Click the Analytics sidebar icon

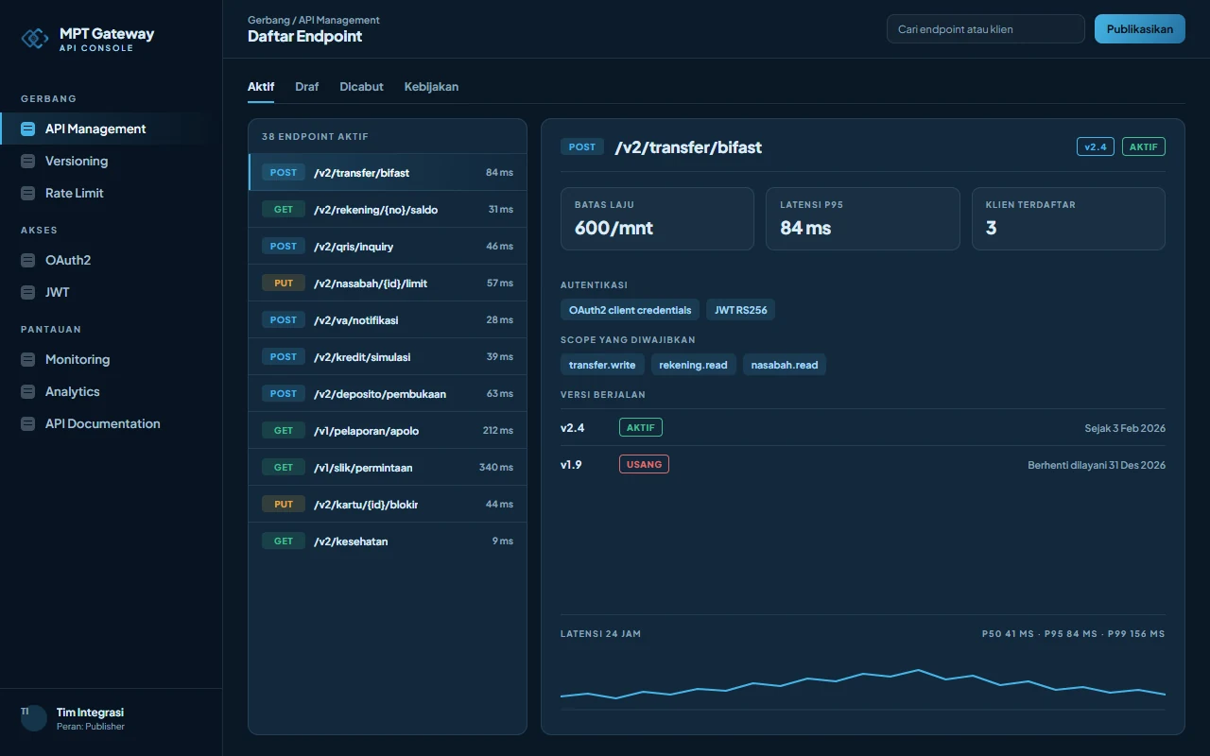(x=28, y=391)
